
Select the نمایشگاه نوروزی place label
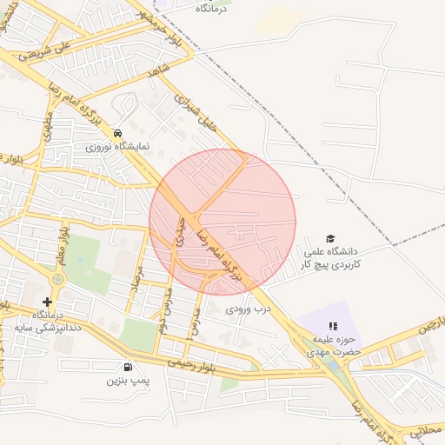[117, 147]
